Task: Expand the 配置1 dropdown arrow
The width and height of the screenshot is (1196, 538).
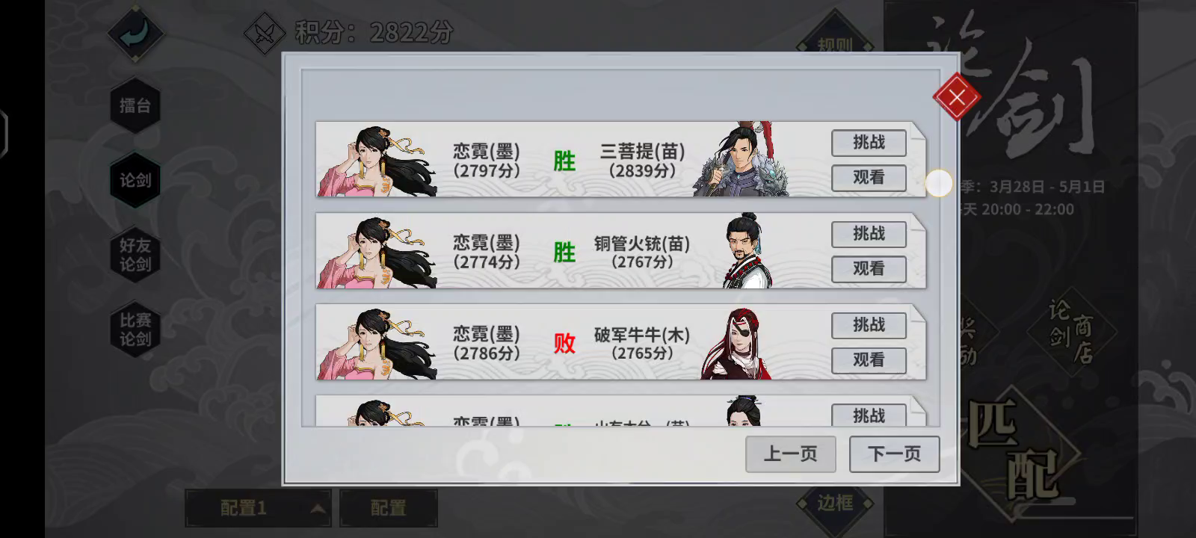Action: click(x=318, y=509)
